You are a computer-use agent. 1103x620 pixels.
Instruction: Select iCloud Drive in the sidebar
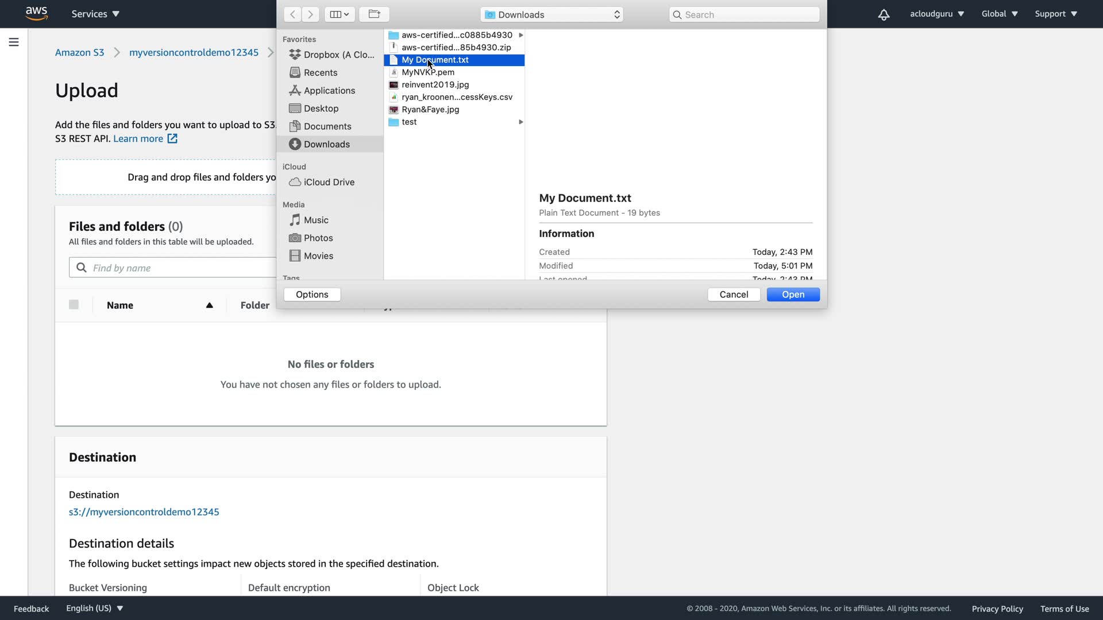point(329,182)
